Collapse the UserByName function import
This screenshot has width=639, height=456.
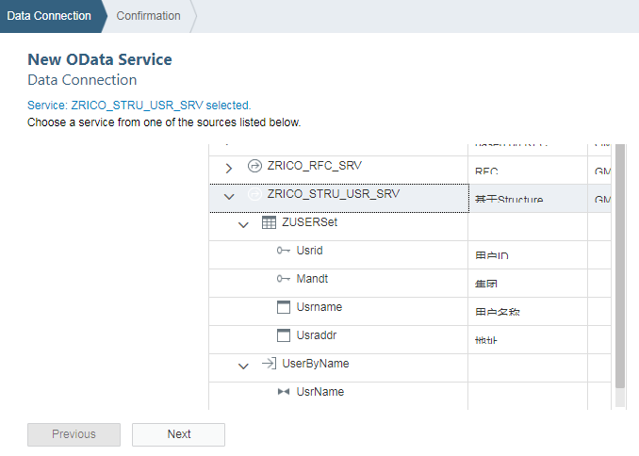243,365
